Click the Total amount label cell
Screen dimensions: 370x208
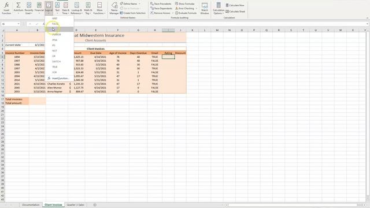(x=17, y=103)
